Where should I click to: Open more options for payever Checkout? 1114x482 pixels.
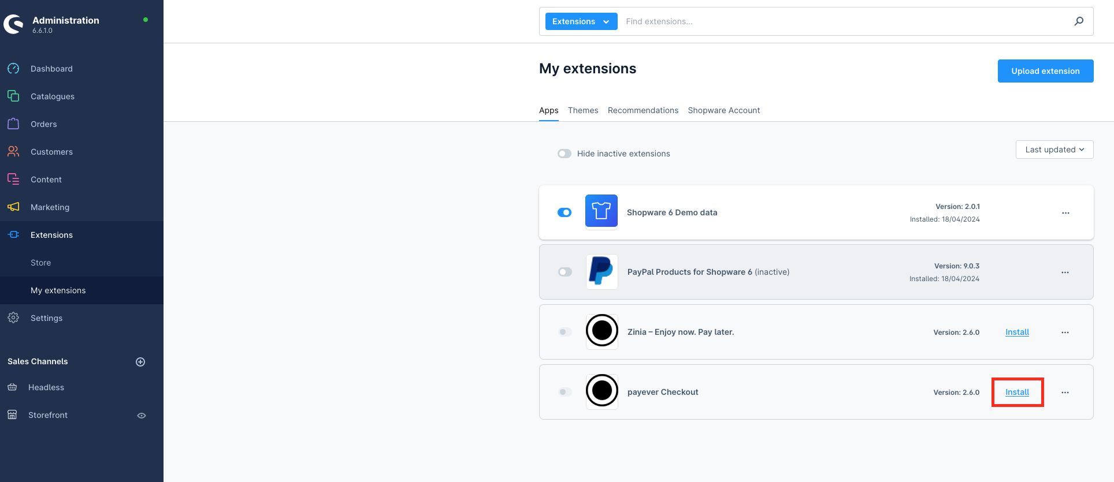click(1065, 393)
